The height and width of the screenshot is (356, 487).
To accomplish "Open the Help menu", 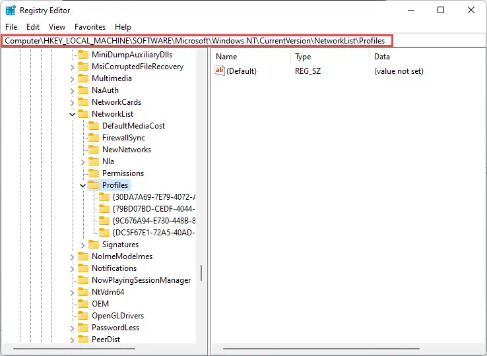I will click(123, 27).
